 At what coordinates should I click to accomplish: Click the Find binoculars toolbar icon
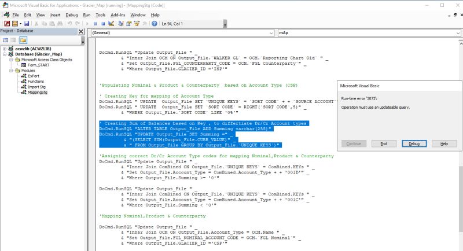pos(60,24)
